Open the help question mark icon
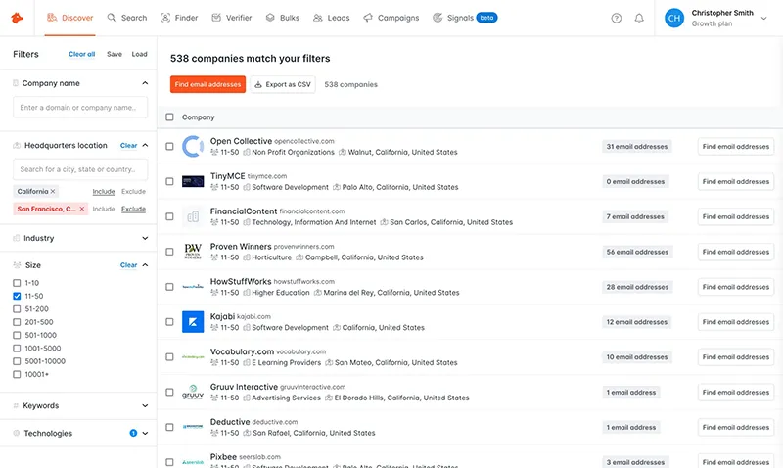The height and width of the screenshot is (468, 783). click(x=617, y=18)
